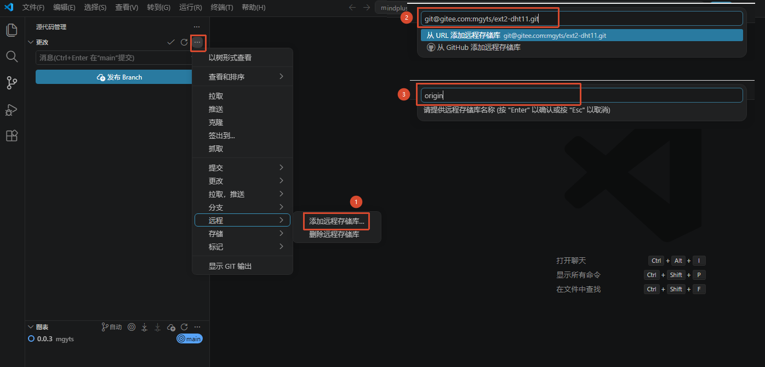Image resolution: width=765 pixels, height=367 pixels.
Task: Open the 查看(V) menu
Action: tap(127, 8)
